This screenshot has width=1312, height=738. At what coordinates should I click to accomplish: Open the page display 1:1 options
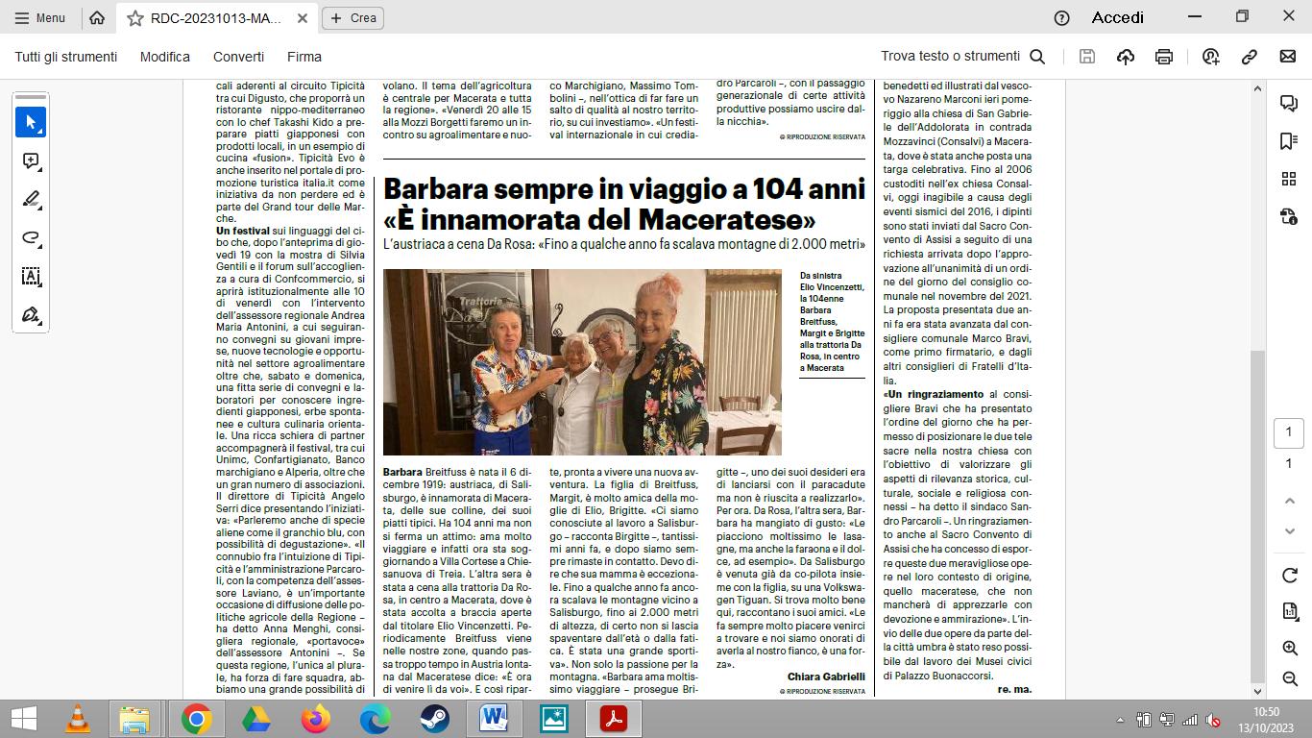point(1290,611)
